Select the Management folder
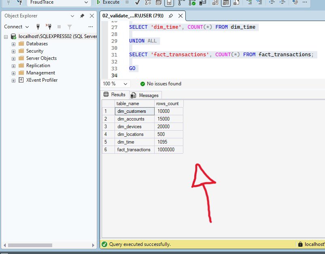The width and height of the screenshot is (325, 254). (x=40, y=73)
